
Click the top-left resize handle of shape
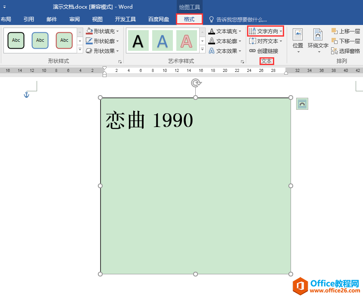pyautogui.click(x=100, y=98)
